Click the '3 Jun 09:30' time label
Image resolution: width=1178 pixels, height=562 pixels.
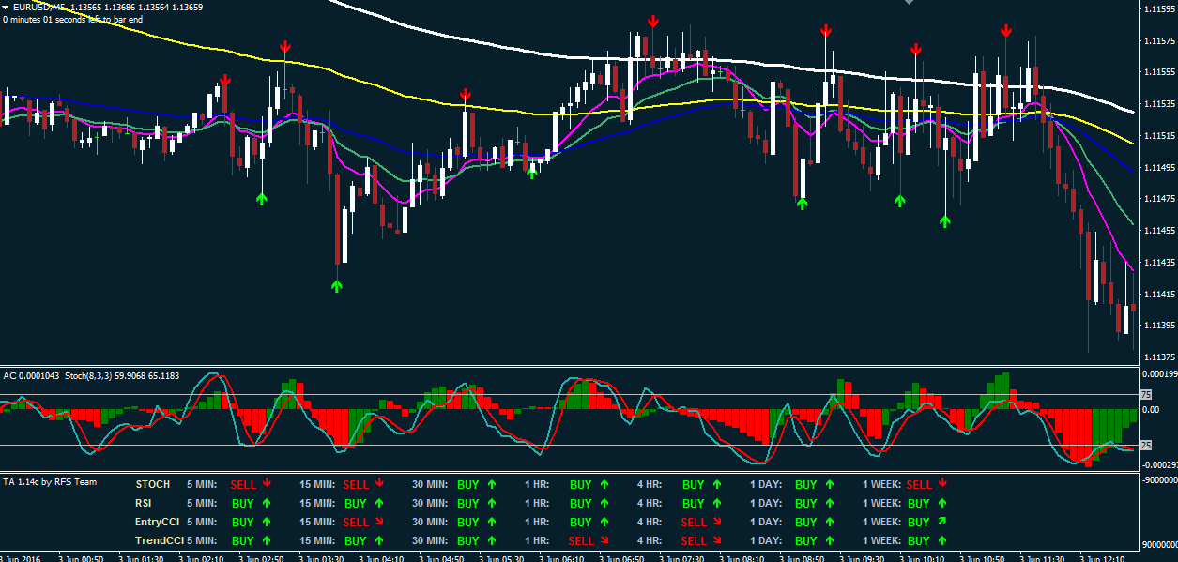[861, 557]
